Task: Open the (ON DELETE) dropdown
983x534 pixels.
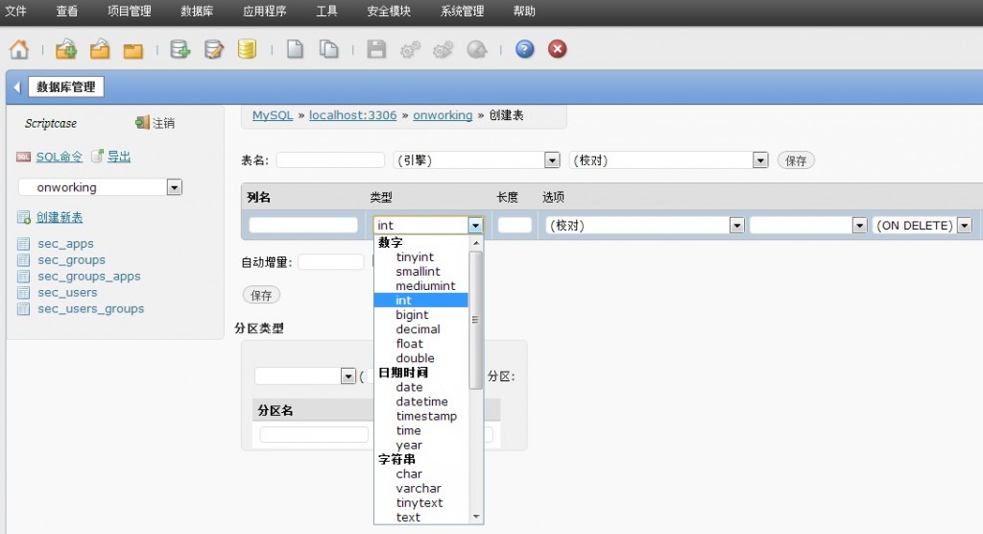Action: [x=964, y=226]
